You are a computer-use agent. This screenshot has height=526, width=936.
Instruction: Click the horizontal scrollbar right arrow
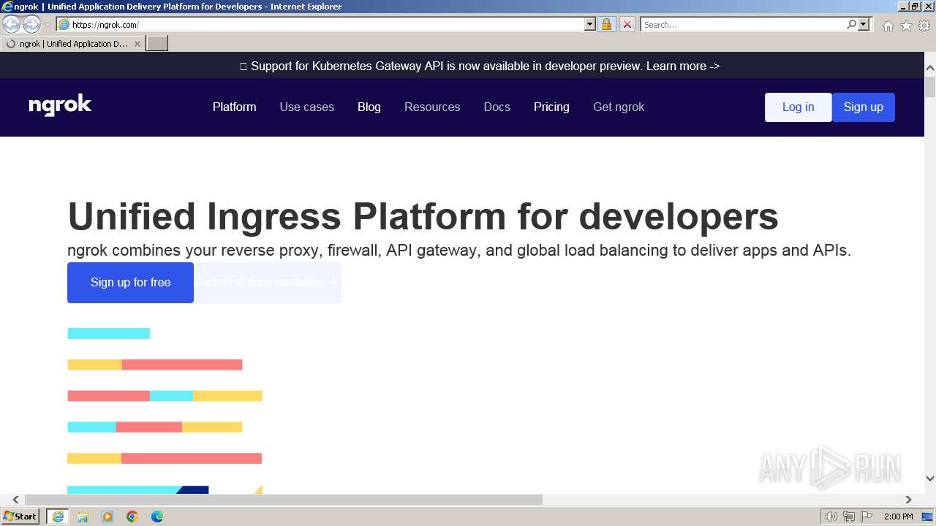coord(908,500)
